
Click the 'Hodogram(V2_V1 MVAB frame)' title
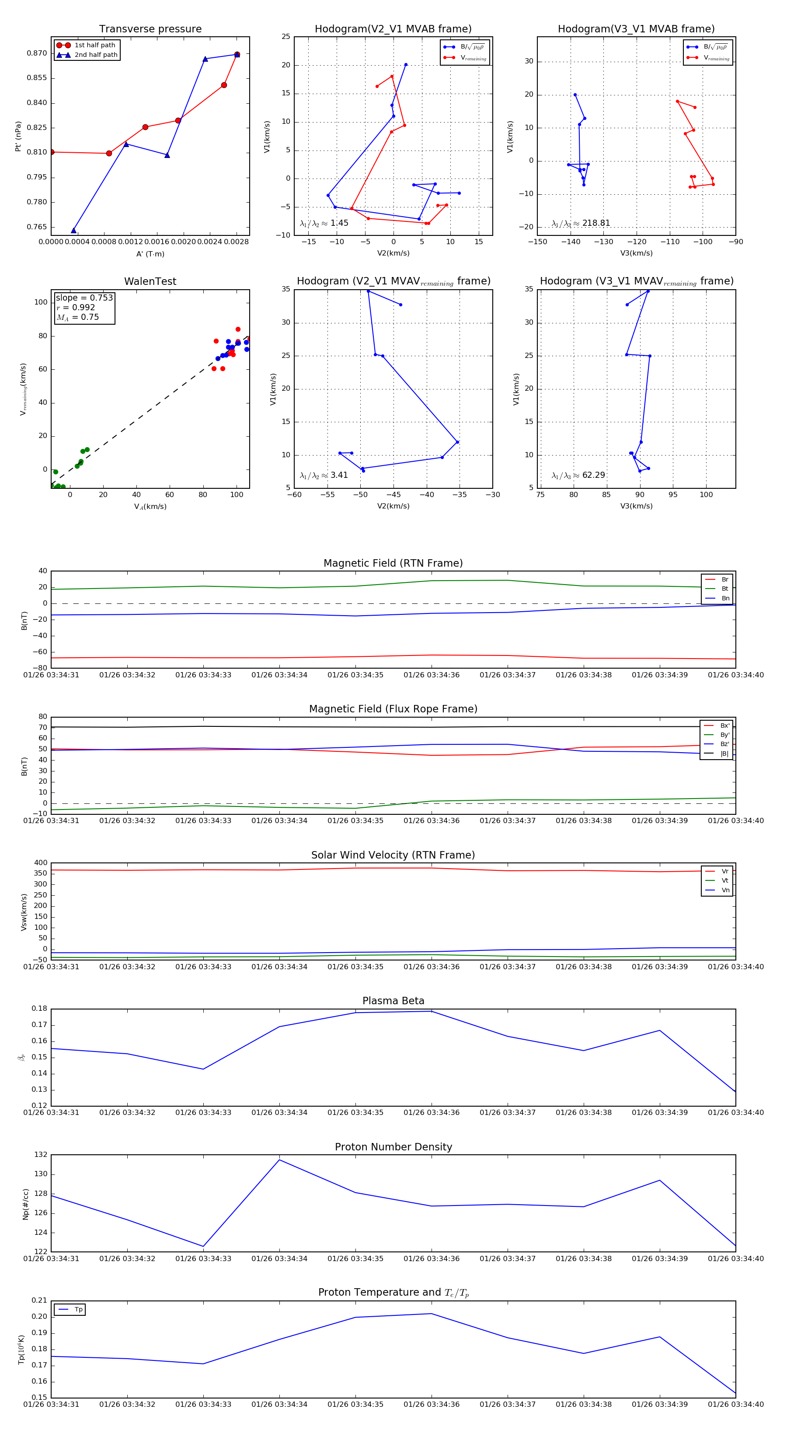coord(393,28)
